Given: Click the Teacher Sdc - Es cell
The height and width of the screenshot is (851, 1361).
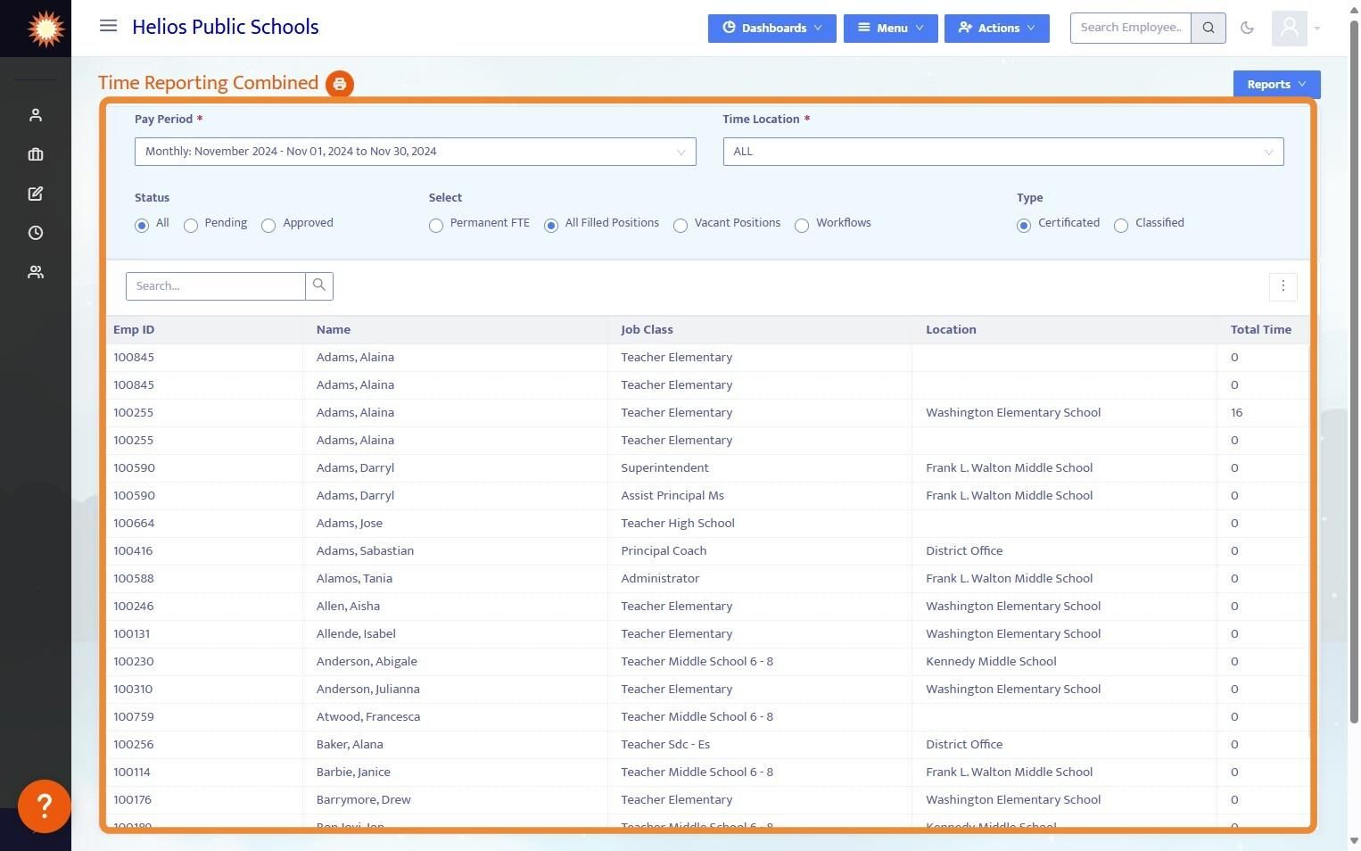Looking at the screenshot, I should click(x=665, y=745).
